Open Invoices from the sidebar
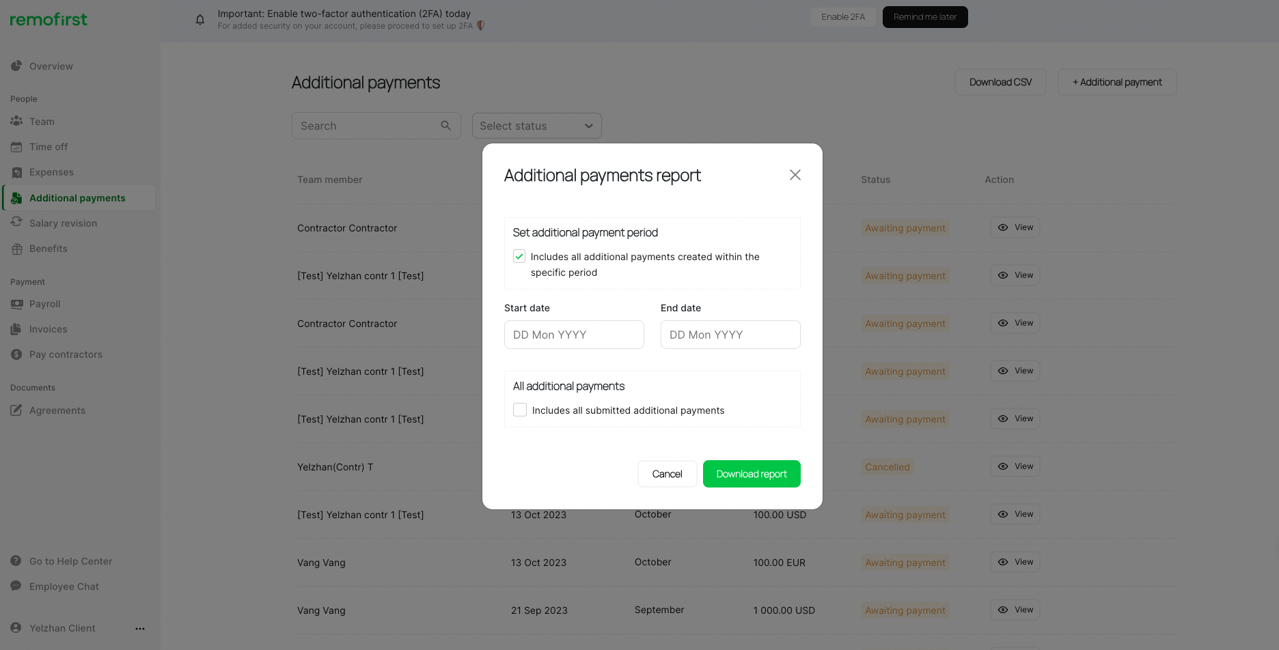Image resolution: width=1279 pixels, height=650 pixels. 49,329
